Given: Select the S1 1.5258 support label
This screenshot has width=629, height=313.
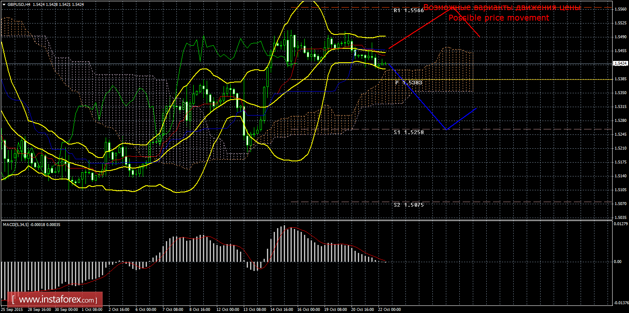Looking at the screenshot, I should (408, 132).
